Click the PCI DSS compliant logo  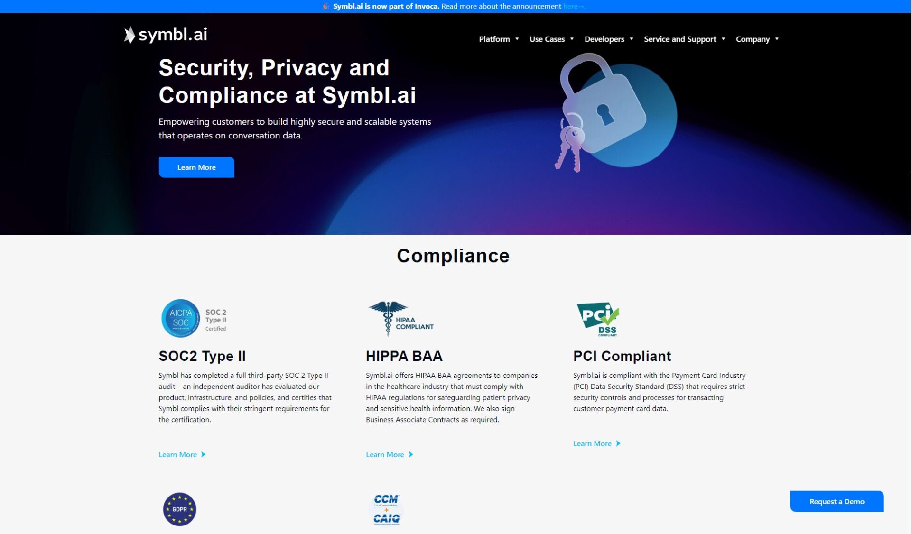(598, 319)
